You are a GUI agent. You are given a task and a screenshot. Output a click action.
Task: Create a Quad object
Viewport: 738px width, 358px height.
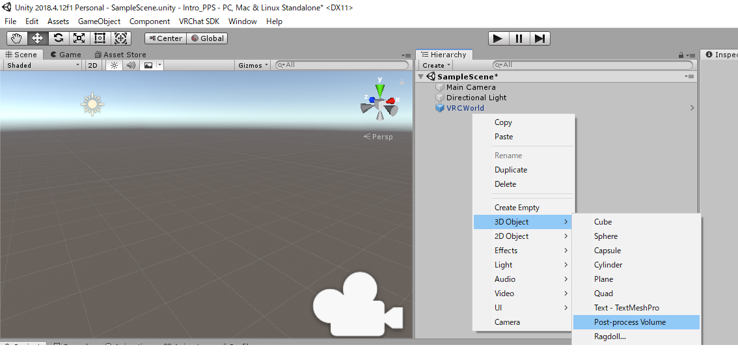tap(636, 294)
